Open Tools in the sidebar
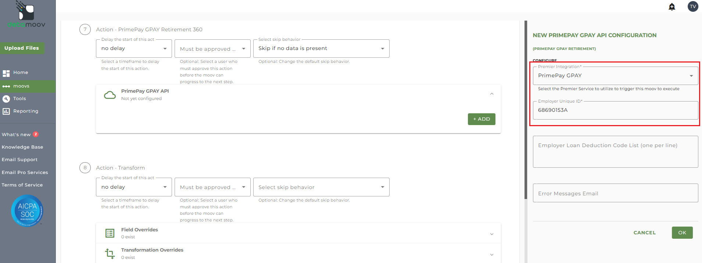 tap(19, 99)
